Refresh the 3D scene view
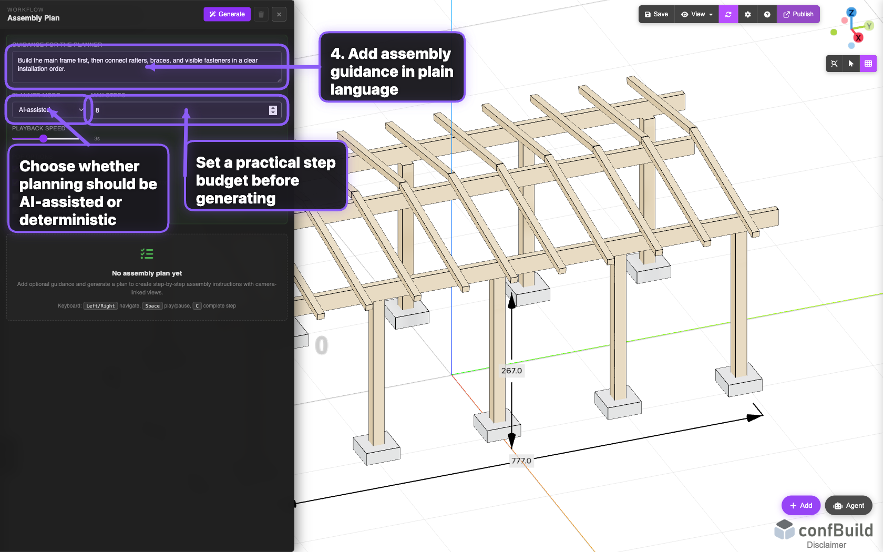 [728, 14]
